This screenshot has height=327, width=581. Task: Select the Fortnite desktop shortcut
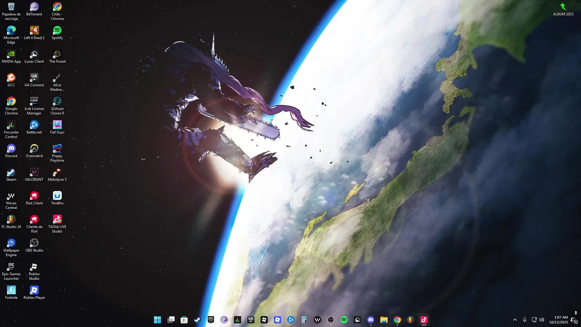tap(11, 292)
